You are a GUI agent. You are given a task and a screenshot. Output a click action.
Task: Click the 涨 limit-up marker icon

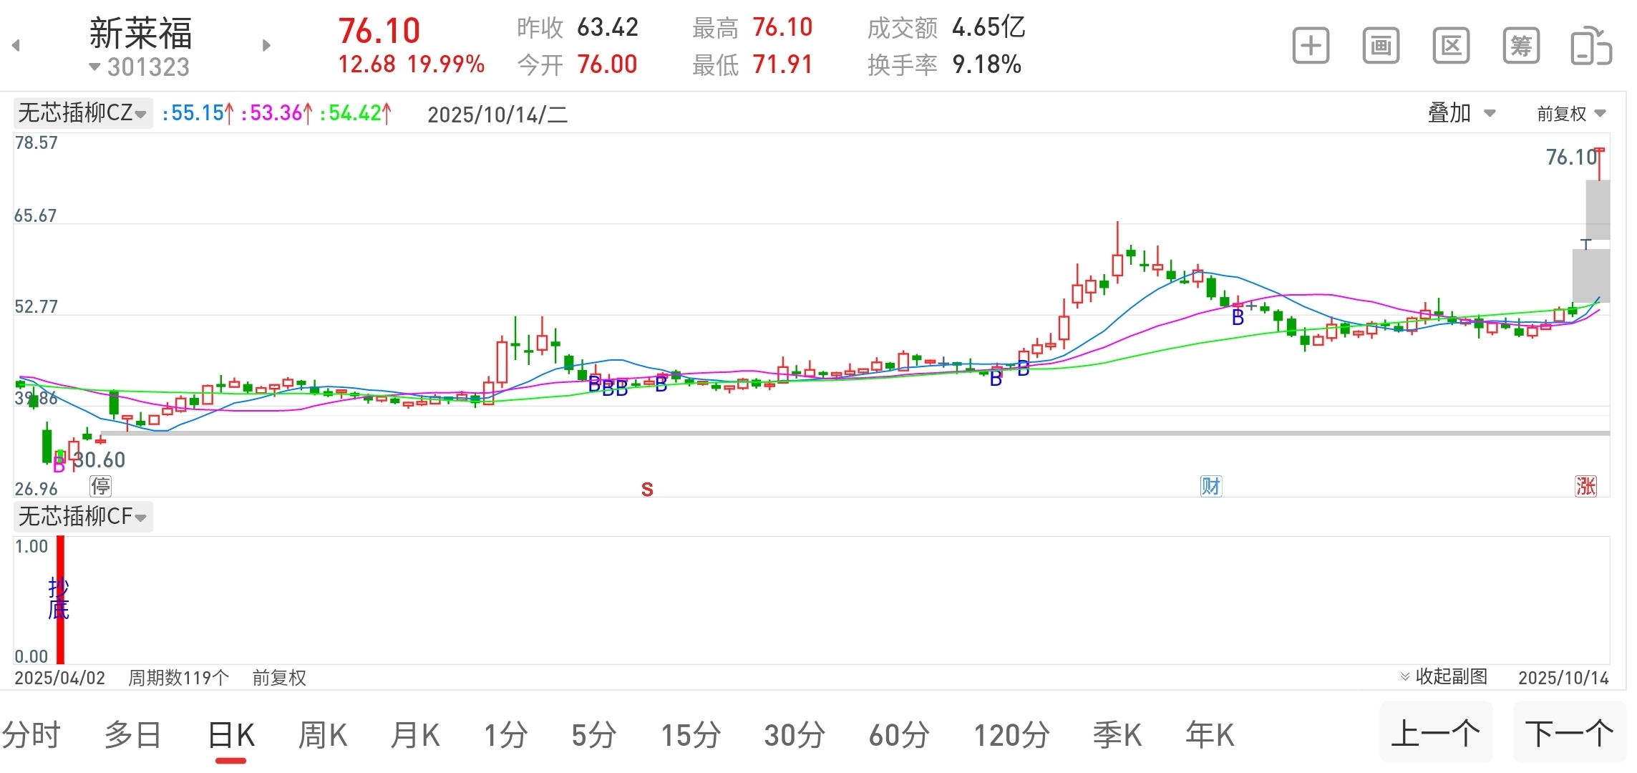[x=1585, y=486]
